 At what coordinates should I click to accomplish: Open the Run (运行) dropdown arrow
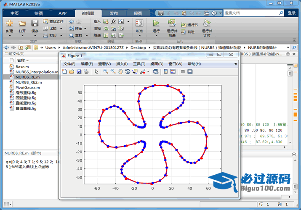[156, 36]
